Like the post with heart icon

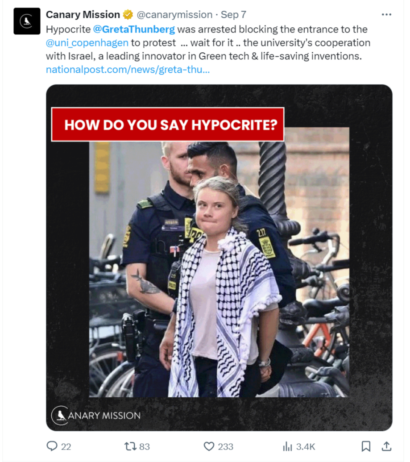(209, 446)
